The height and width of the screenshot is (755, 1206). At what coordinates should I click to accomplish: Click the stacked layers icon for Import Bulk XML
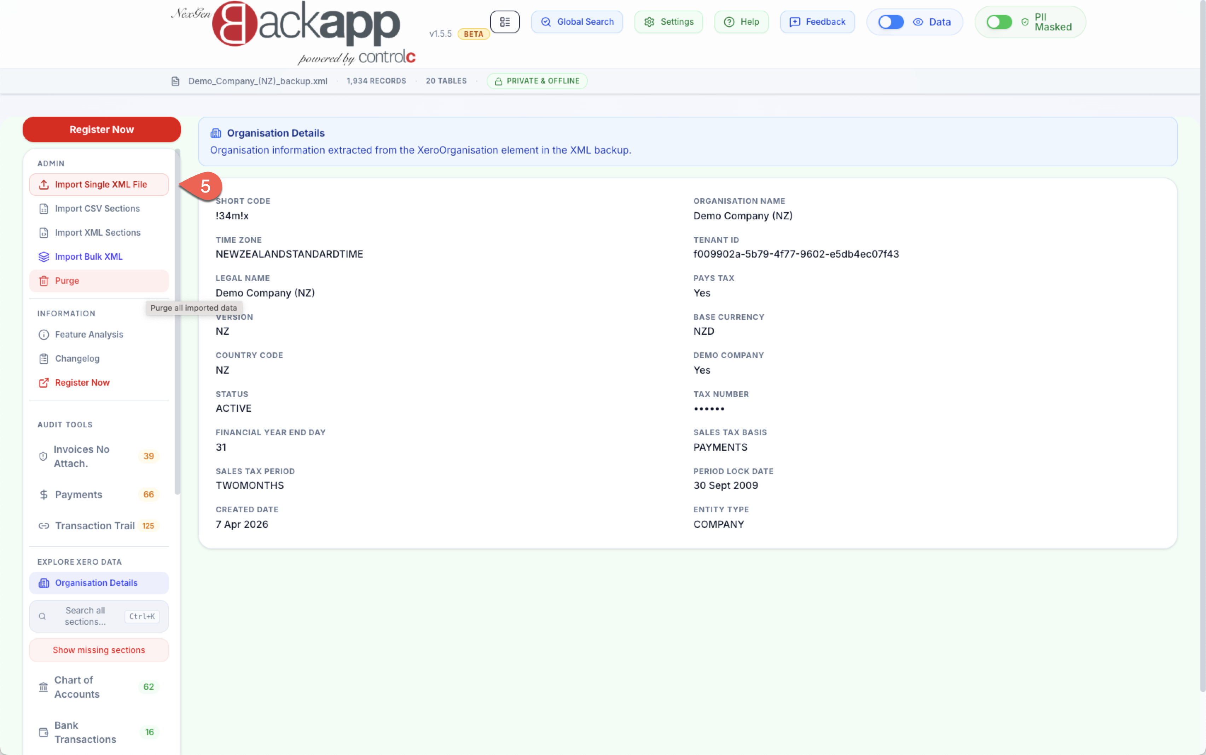tap(44, 257)
